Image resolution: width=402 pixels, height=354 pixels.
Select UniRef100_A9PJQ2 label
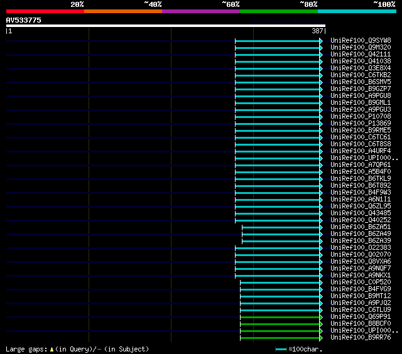pos(361,303)
